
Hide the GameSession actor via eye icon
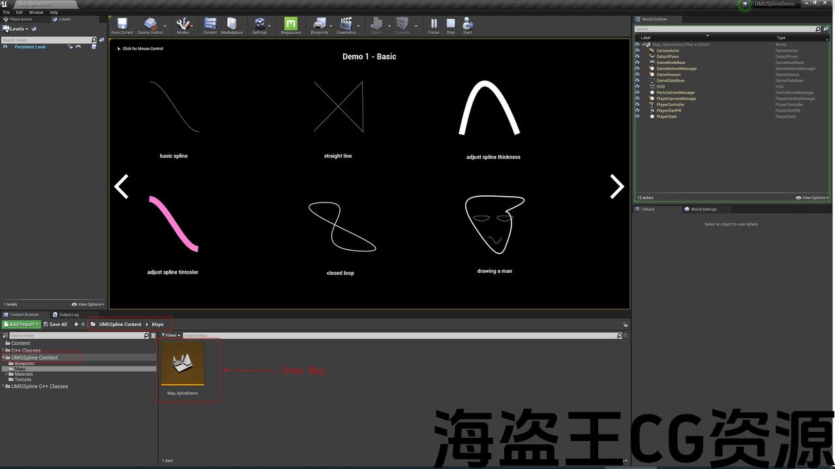tap(637, 75)
